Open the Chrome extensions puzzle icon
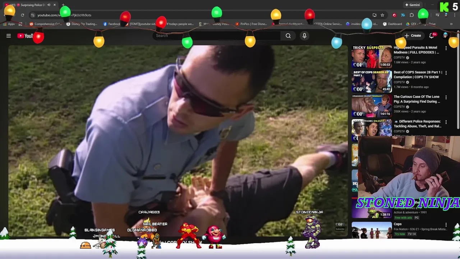 [x=412, y=15]
